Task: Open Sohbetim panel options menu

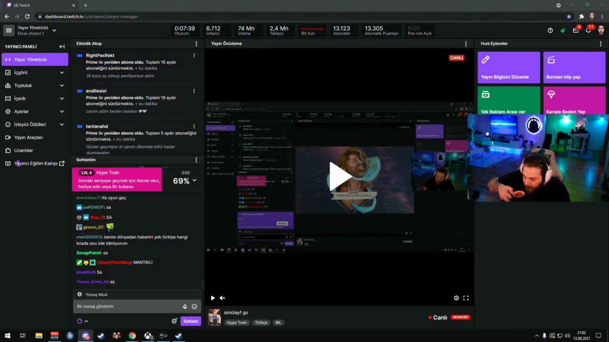Action: tap(196, 160)
